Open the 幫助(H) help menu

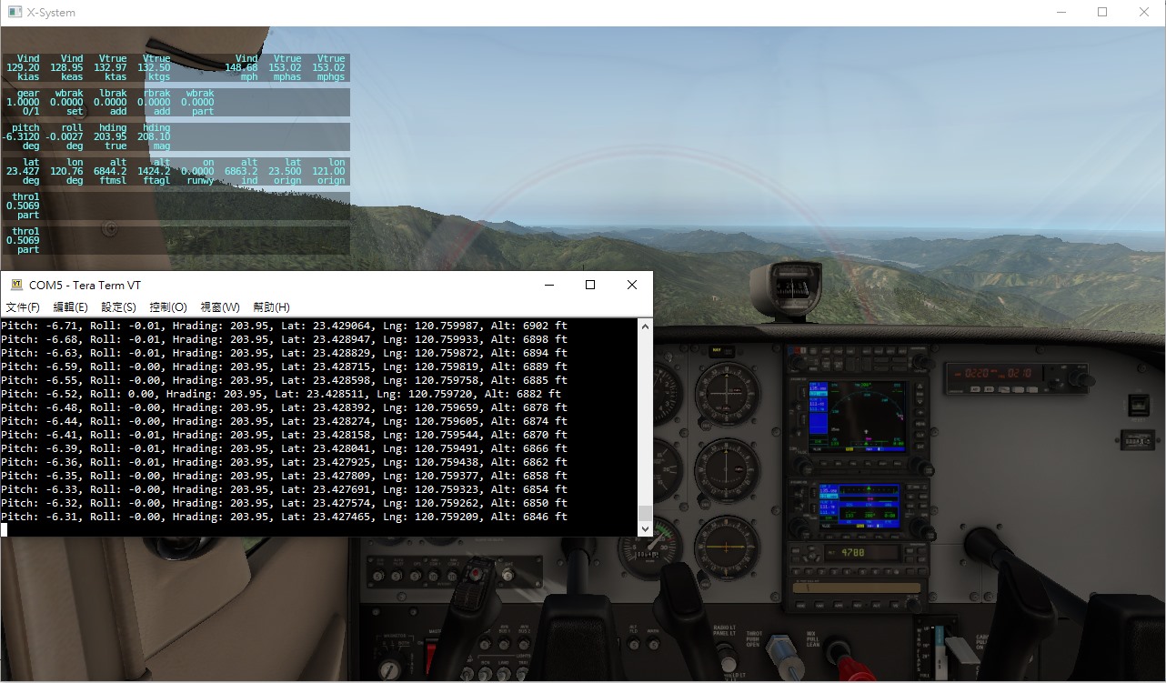coord(271,307)
